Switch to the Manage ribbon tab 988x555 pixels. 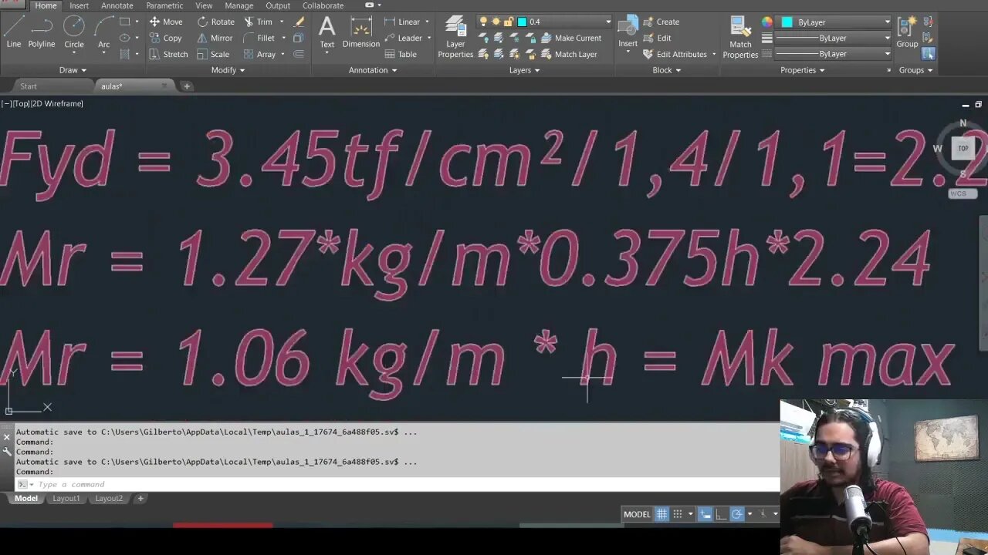[x=239, y=5]
